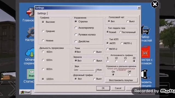The height and width of the screenshot is (98, 175).
Task: Click the Звук volume slider handle
Action: coord(95,70)
